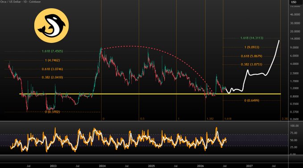Click the 0.5500 price axis label
Screen dimensions: 303x168
(x=295, y=104)
